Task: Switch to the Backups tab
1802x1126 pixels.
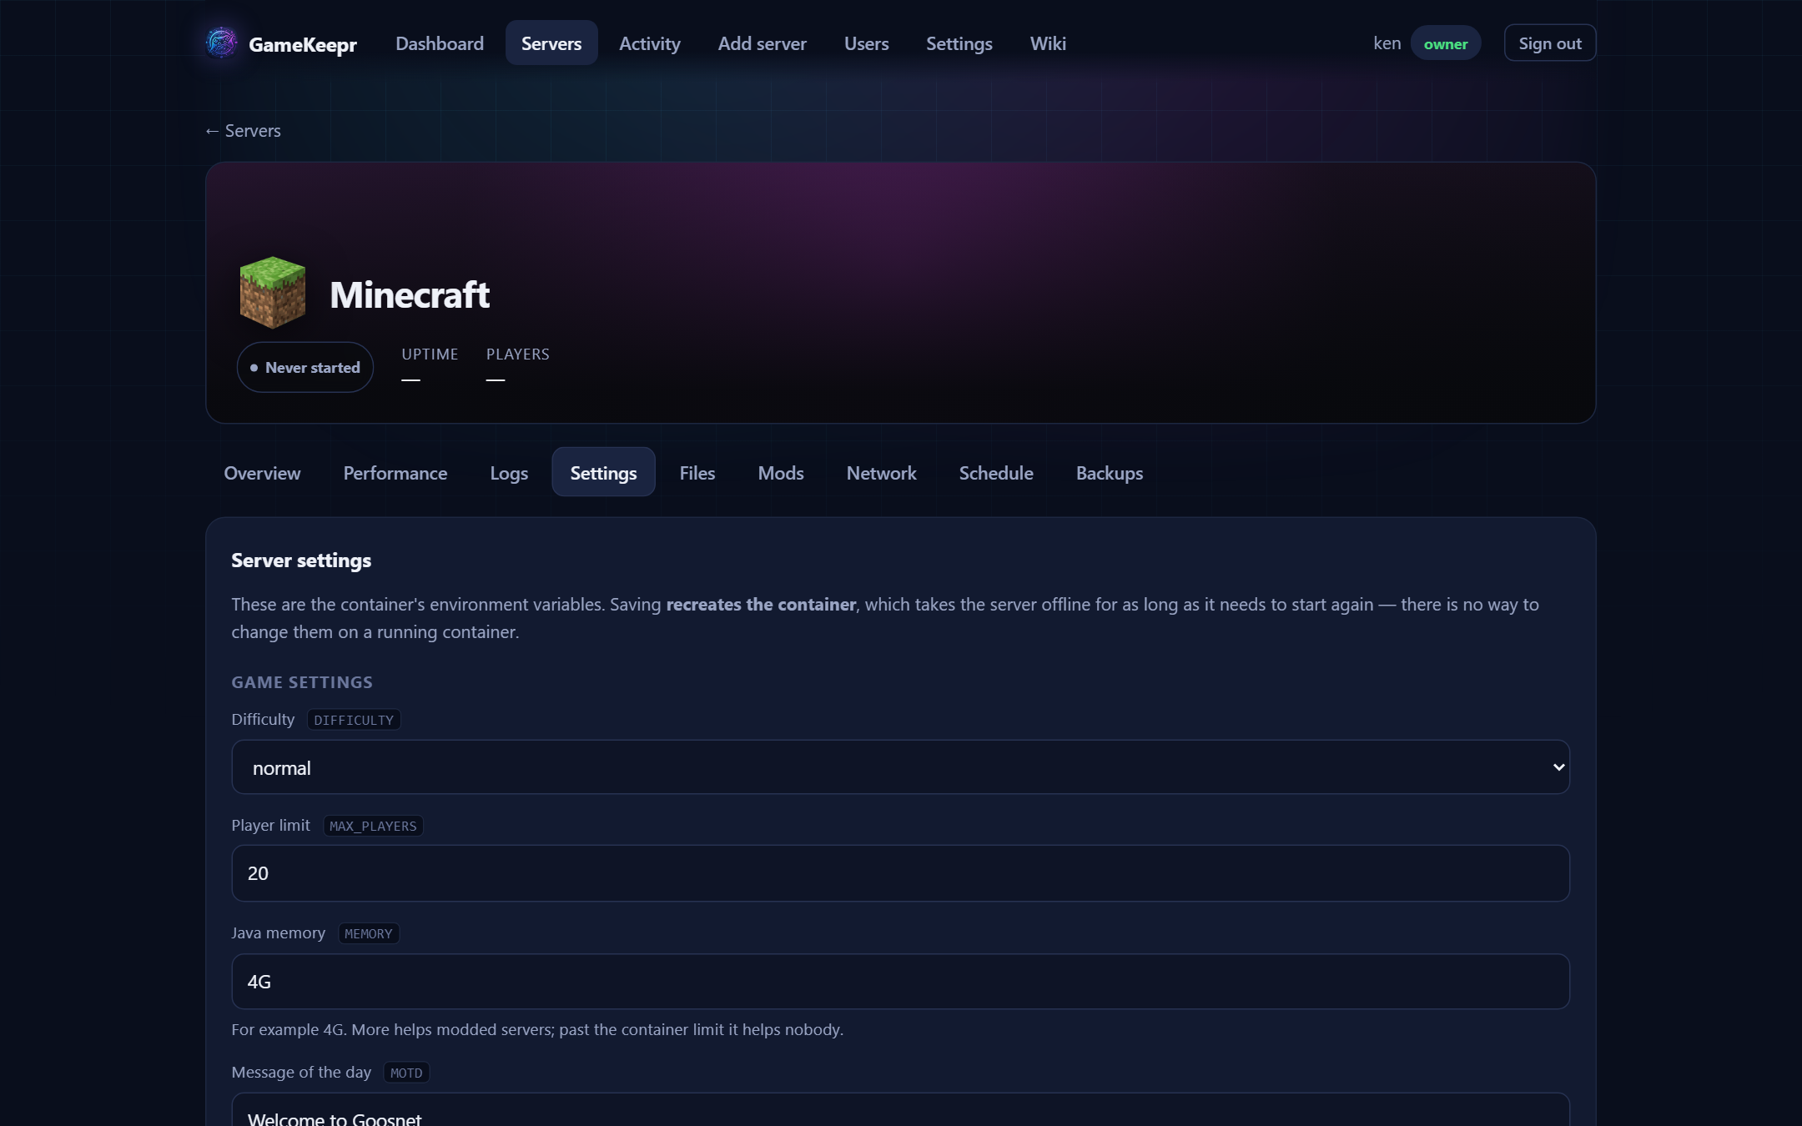Action: (1110, 473)
